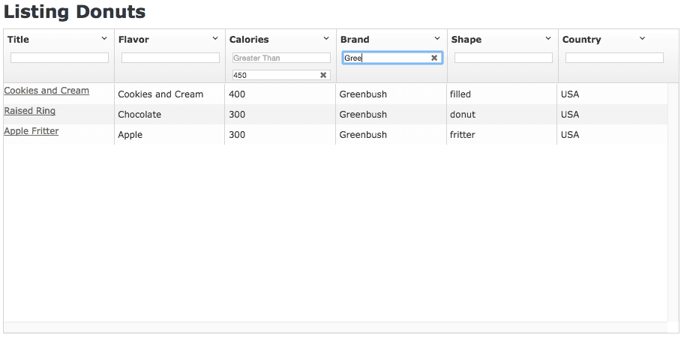Open the Title column menu chevron
This screenshot has width=684, height=341.
pyautogui.click(x=104, y=39)
